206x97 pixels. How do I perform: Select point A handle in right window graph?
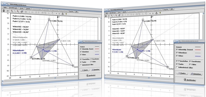143,20
